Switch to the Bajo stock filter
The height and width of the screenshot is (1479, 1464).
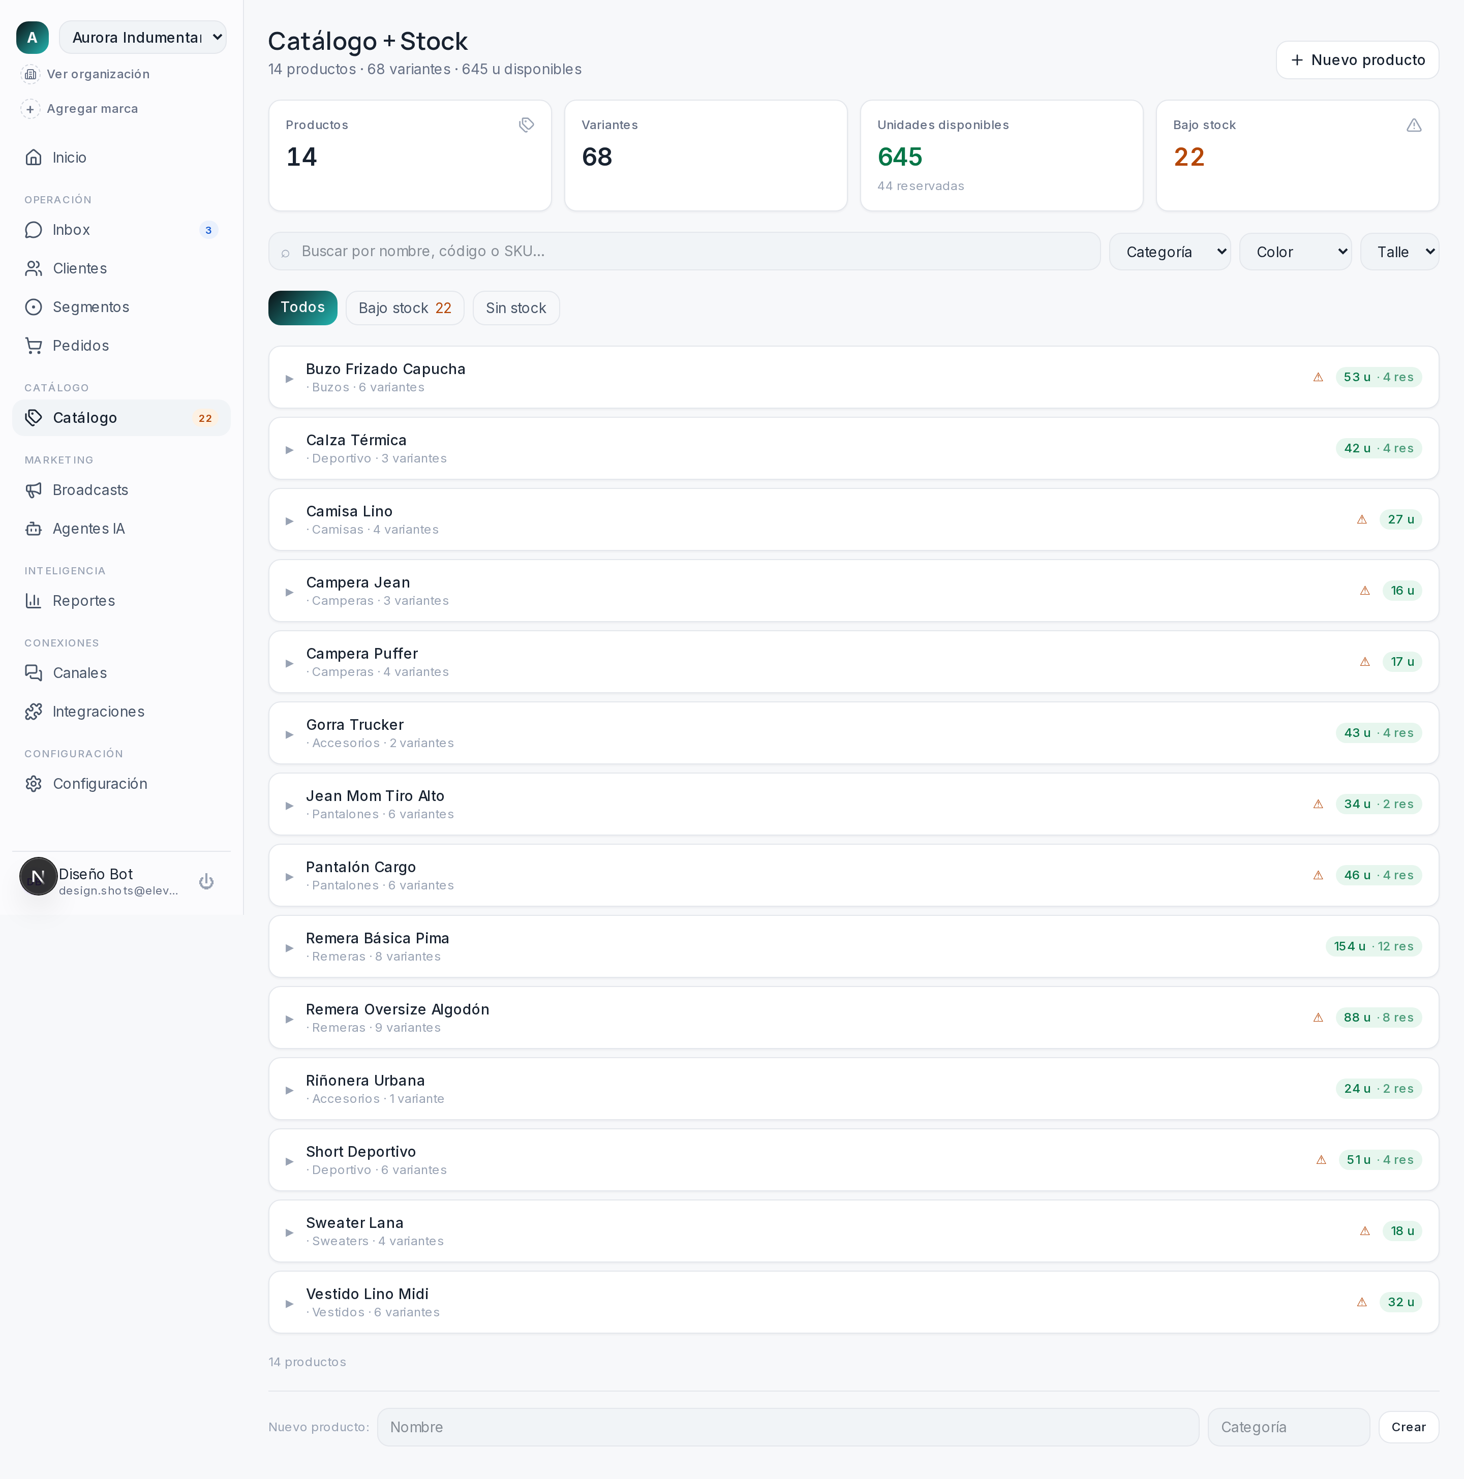404,307
